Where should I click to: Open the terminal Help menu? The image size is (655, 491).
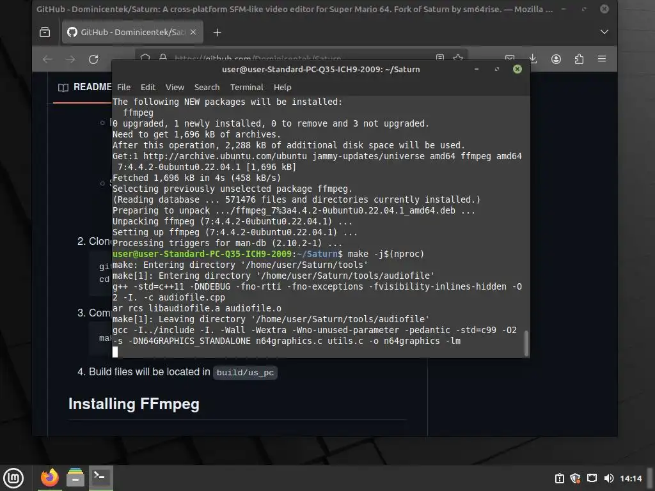(282, 87)
